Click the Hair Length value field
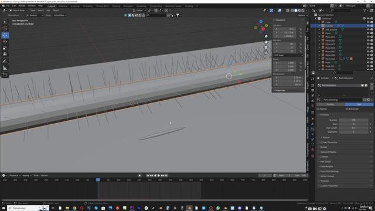 353,128
